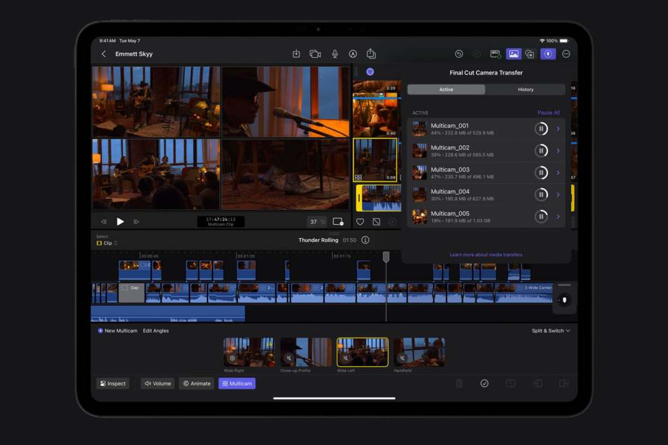Toggle the purple camera transfer toolbar button

pos(548,54)
